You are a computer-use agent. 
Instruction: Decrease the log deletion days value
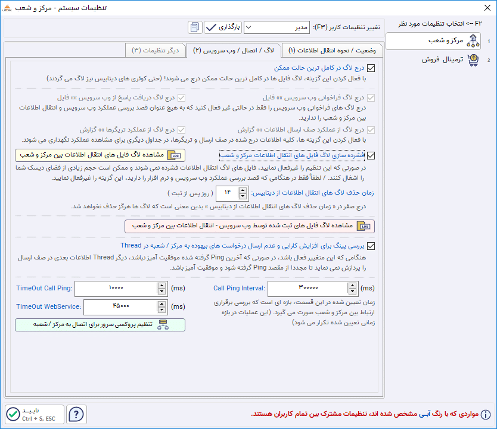point(243,196)
